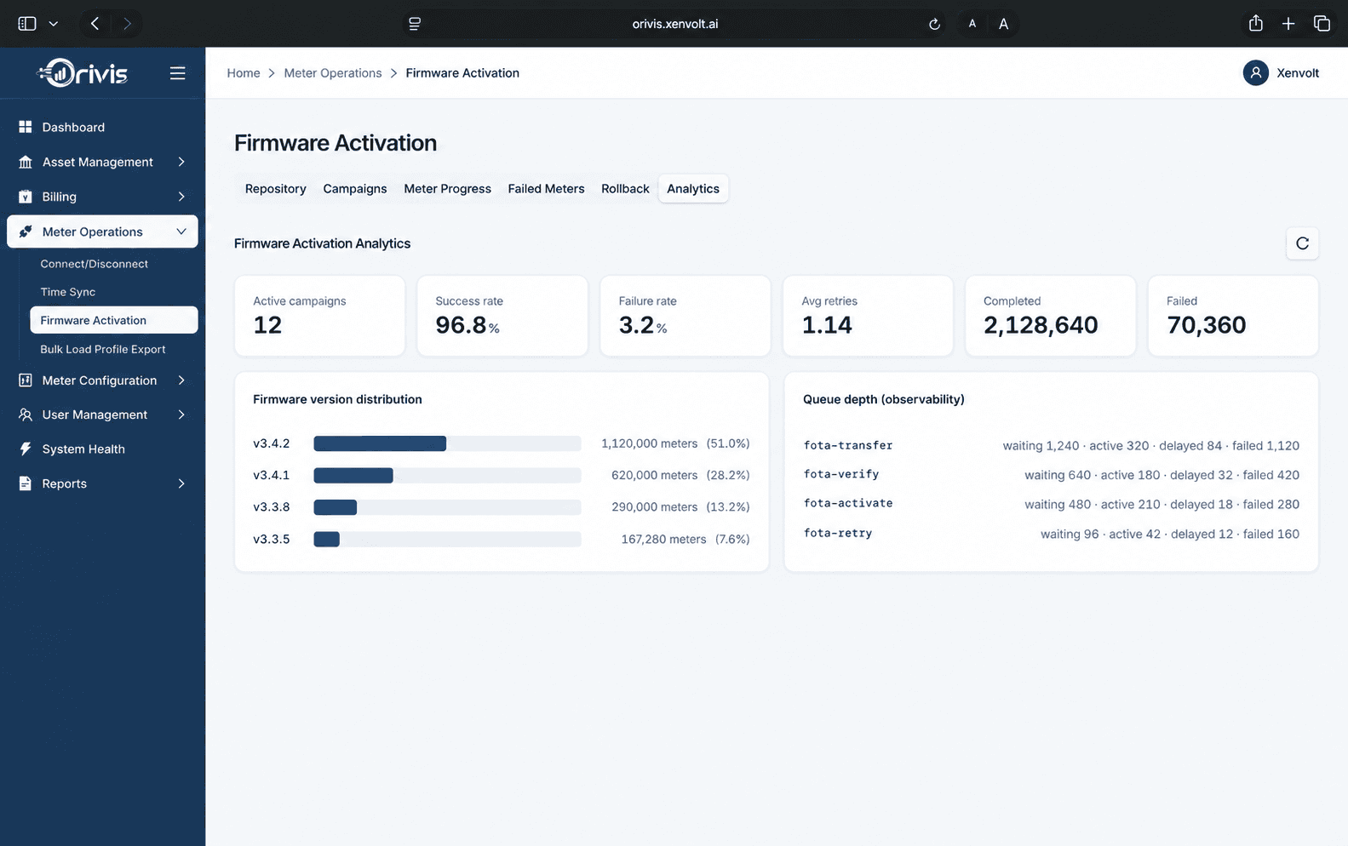Click the v3.3.8 distribution bar

[447, 507]
